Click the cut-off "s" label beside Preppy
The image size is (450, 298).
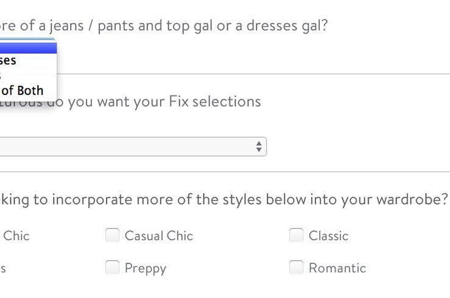point(3,268)
